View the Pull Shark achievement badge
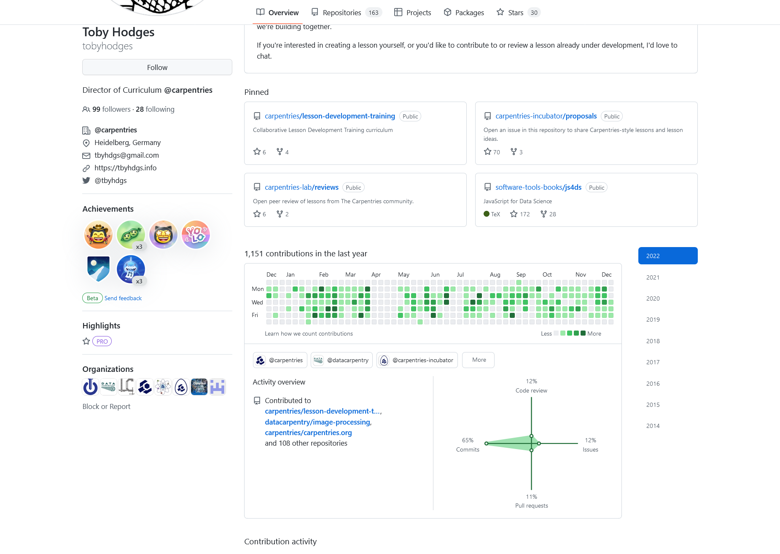The image size is (780, 554). pos(131,269)
